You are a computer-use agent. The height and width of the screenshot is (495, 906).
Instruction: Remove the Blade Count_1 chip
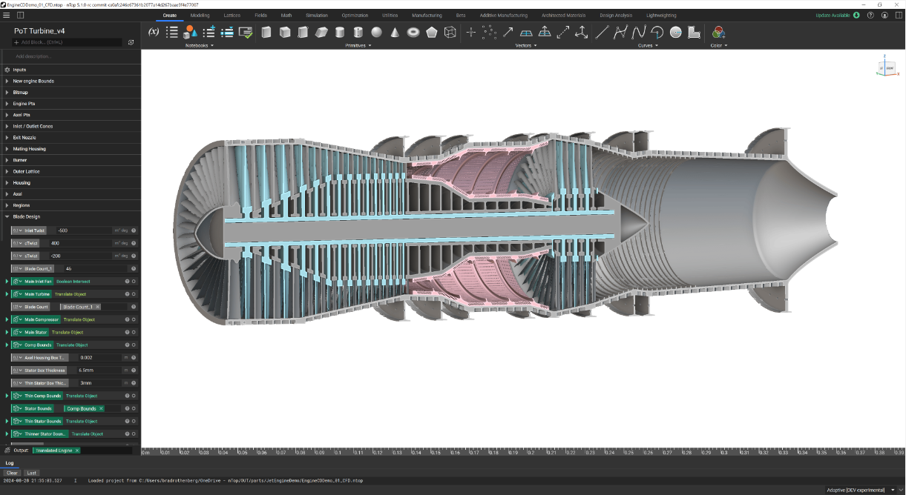point(97,307)
